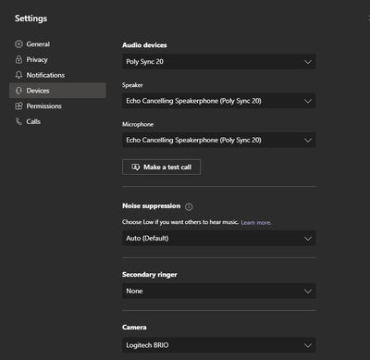
Task: Click 'Choose Low if you want others to hear music' text
Action: (180, 222)
